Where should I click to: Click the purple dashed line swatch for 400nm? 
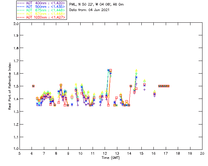[x=20, y=3]
